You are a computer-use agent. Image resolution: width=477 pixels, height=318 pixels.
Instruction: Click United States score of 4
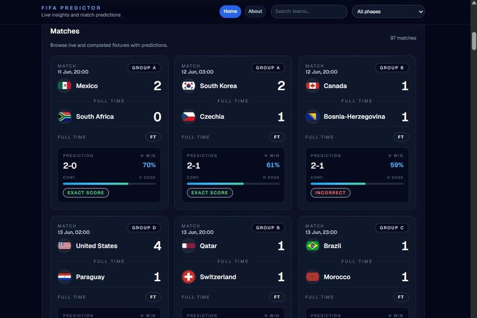[x=157, y=246]
